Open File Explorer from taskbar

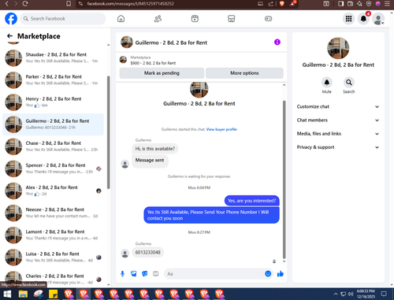23,294
